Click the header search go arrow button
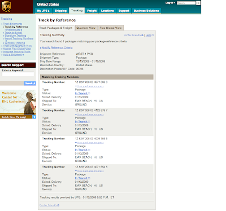226x211 pixels. 198,3
